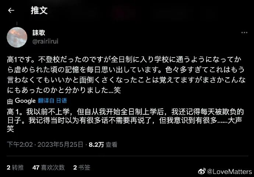This screenshot has height=177, width=254.
Task: View the 47 喜欢次数 likes list
Action: [49, 167]
